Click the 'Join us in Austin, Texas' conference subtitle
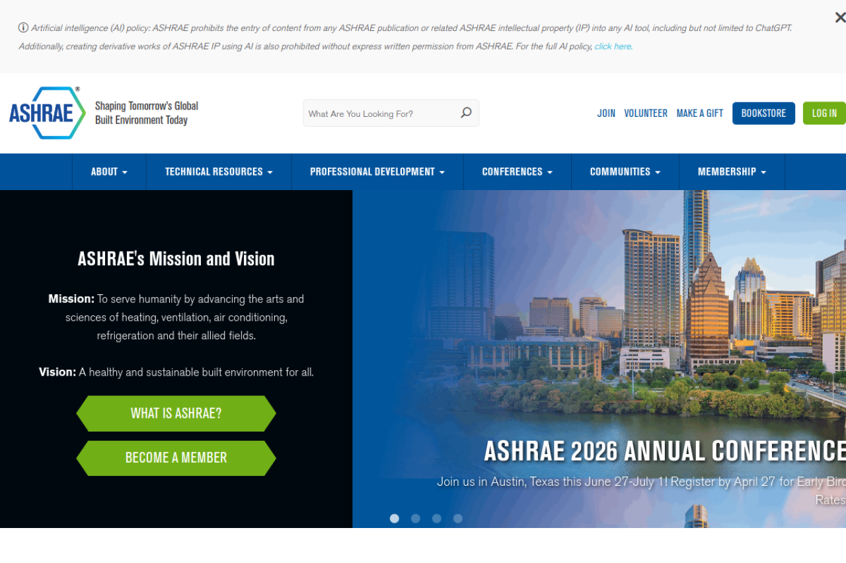Viewport: 846px width, 563px height. pos(641,490)
